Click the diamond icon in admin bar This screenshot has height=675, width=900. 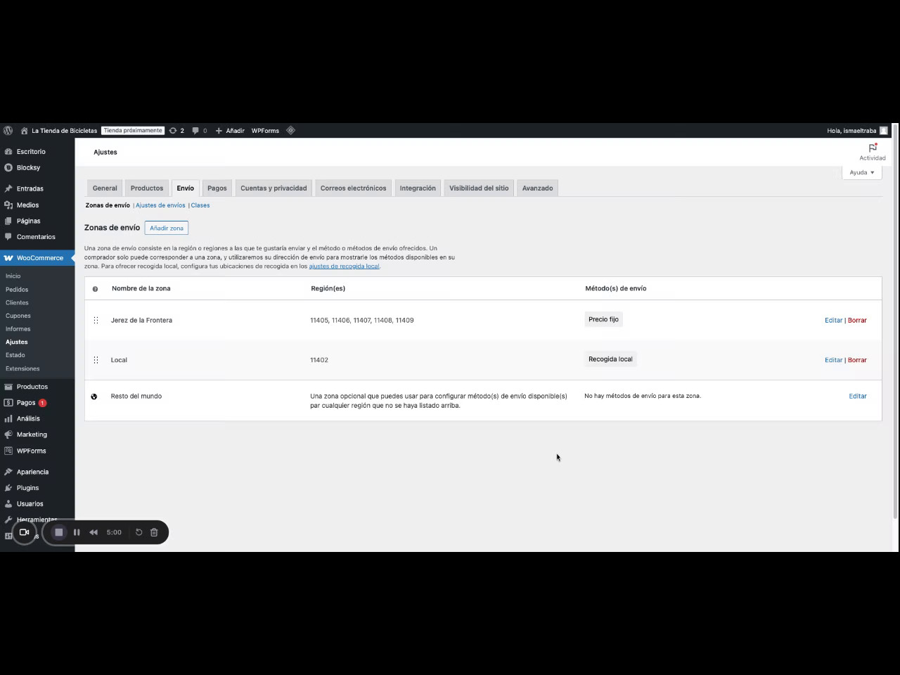coord(290,131)
